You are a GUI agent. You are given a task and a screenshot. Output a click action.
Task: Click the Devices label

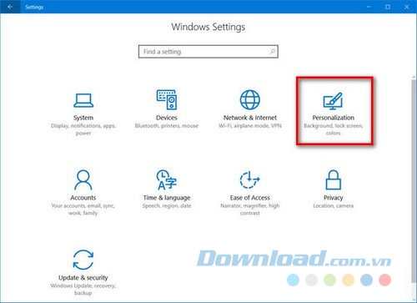point(167,118)
